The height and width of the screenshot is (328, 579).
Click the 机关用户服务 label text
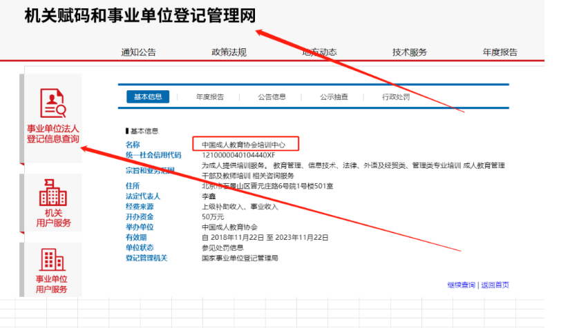pyautogui.click(x=53, y=218)
